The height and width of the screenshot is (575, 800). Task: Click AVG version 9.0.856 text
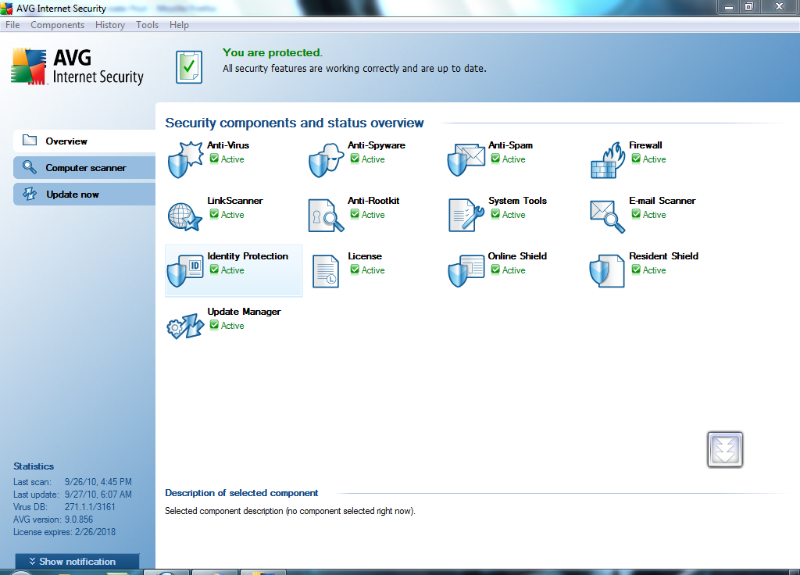[53, 520]
